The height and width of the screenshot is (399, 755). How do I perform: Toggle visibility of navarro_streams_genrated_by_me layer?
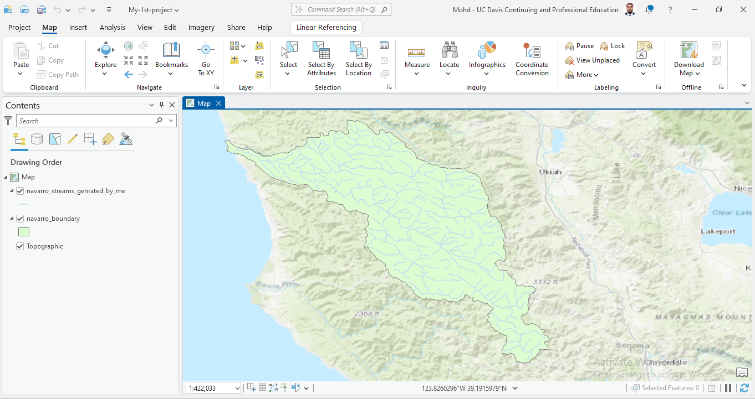pyautogui.click(x=21, y=190)
